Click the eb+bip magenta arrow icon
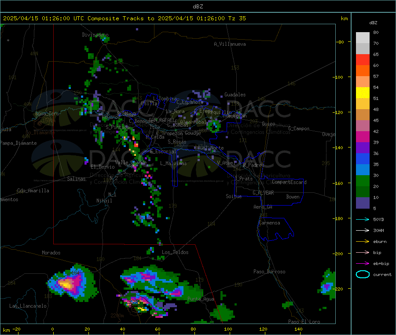The image size is (396, 335). [x=363, y=263]
